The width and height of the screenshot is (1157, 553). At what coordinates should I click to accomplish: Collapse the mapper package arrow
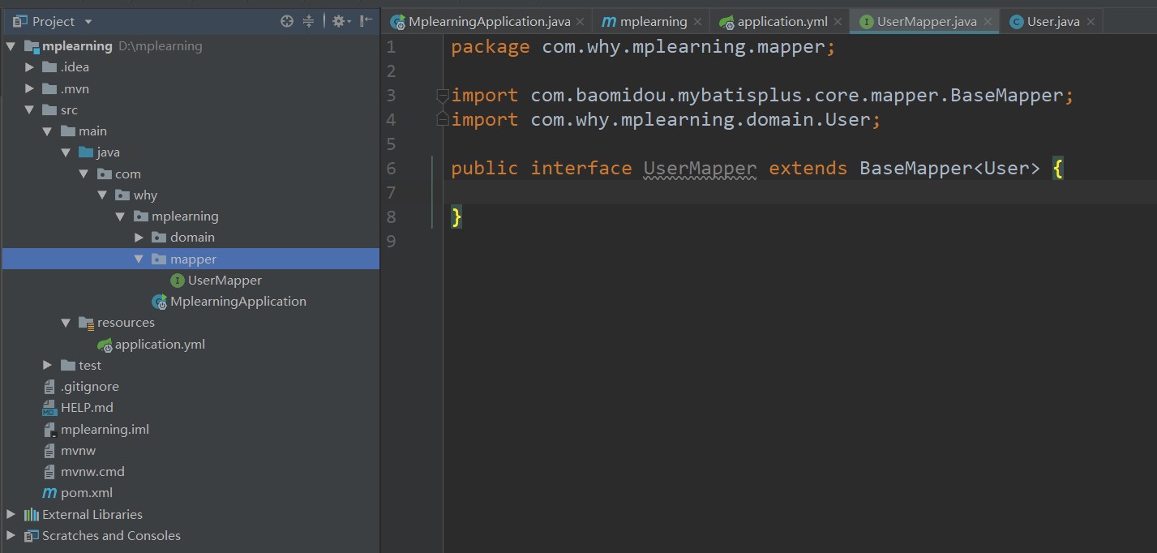(x=139, y=259)
